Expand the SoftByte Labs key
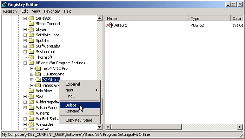245x139 pixels. 25,35
